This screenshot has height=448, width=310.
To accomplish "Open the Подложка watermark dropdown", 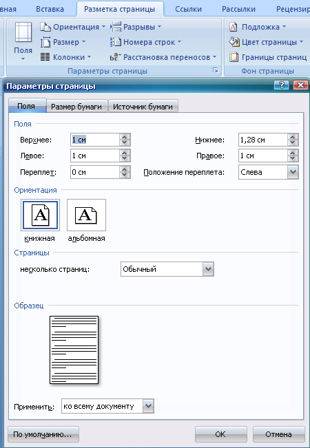I will (x=258, y=27).
